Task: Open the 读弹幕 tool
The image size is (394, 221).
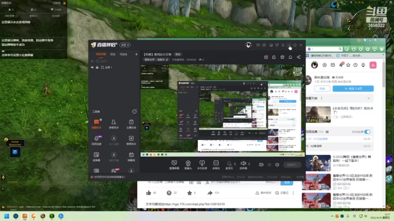Action: [x=96, y=157]
